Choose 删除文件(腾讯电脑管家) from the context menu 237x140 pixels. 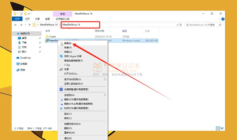83,99
